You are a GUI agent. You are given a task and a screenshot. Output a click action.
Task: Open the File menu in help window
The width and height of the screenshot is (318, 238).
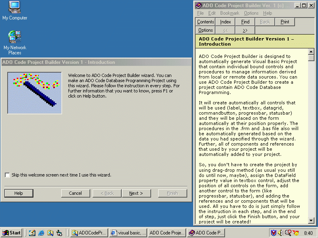pos(200,13)
